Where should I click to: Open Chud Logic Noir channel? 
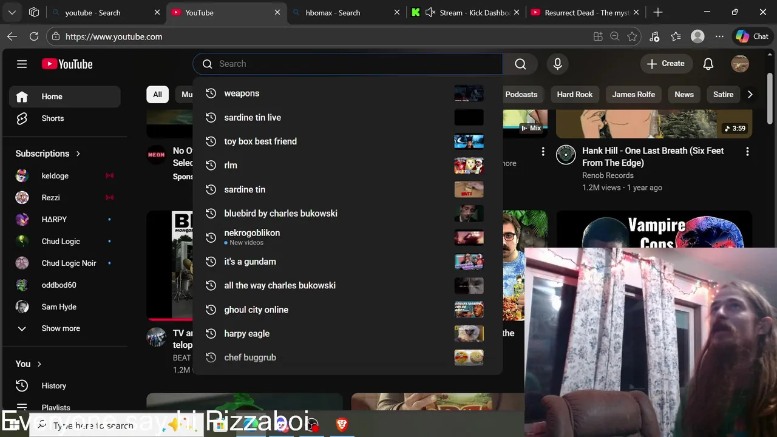pyautogui.click(x=64, y=263)
